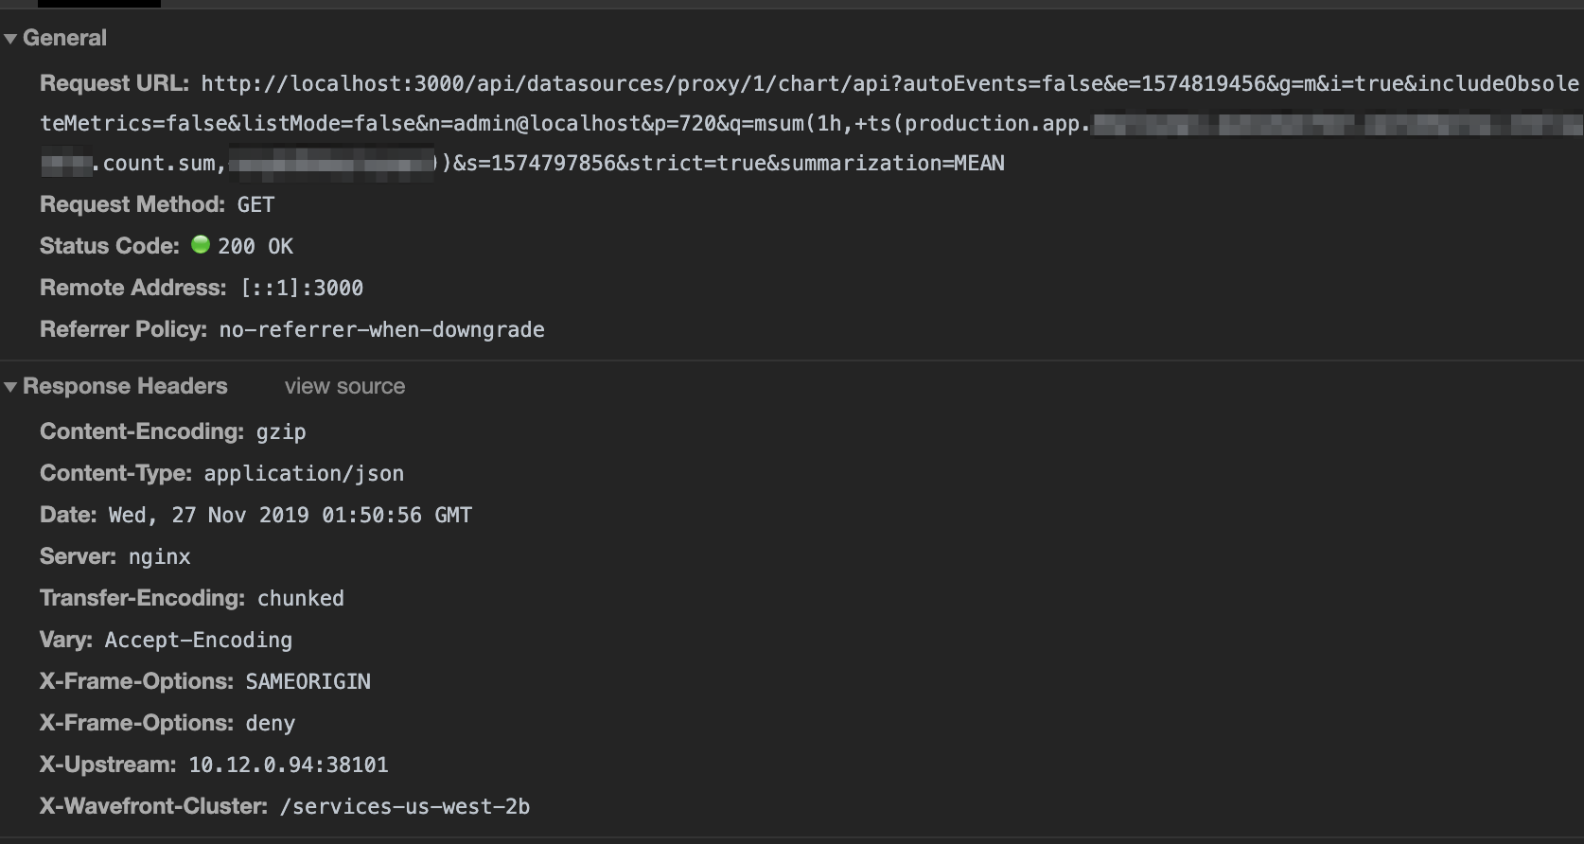
Task: Click the General section heading label
Action: tap(65, 38)
